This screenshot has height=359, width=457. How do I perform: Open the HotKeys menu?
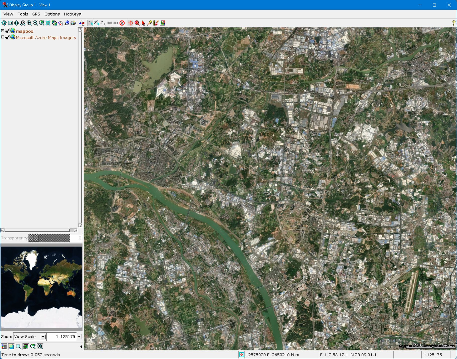coord(72,14)
